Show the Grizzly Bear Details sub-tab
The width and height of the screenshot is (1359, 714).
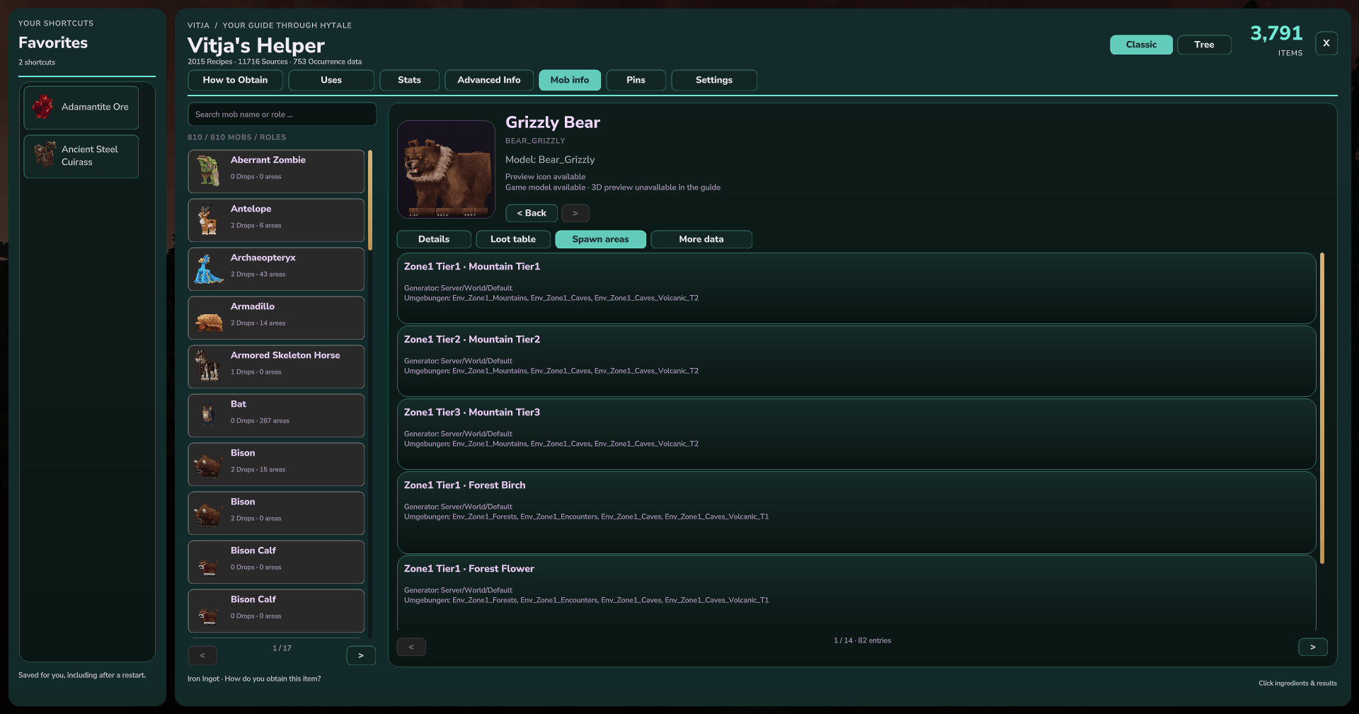coord(434,239)
